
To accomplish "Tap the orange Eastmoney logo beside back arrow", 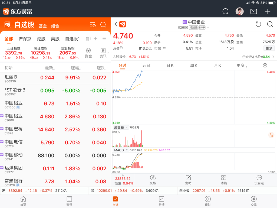I will click(123, 24).
